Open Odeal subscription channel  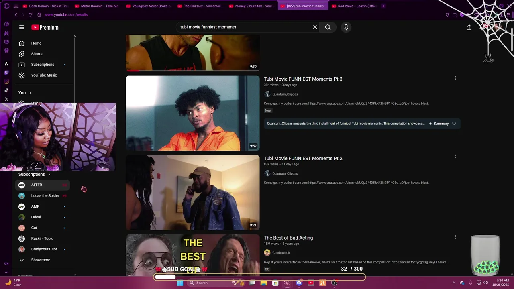pyautogui.click(x=43, y=217)
